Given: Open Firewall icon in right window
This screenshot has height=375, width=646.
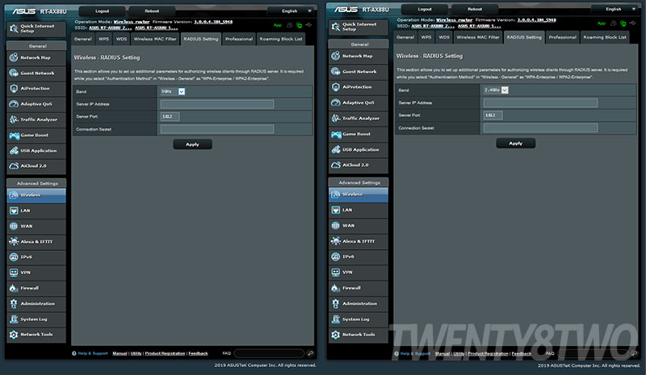Looking at the screenshot, I should [335, 288].
